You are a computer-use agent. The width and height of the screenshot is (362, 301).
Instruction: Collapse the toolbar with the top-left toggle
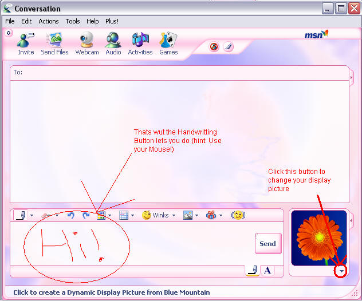click(9, 33)
